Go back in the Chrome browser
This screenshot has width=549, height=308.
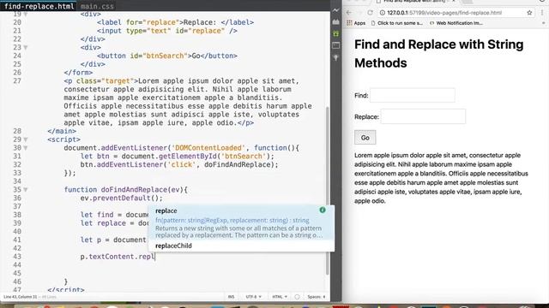point(349,13)
